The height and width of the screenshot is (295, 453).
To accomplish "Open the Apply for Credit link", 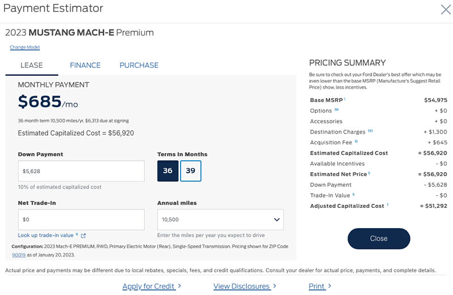I will point(148,286).
